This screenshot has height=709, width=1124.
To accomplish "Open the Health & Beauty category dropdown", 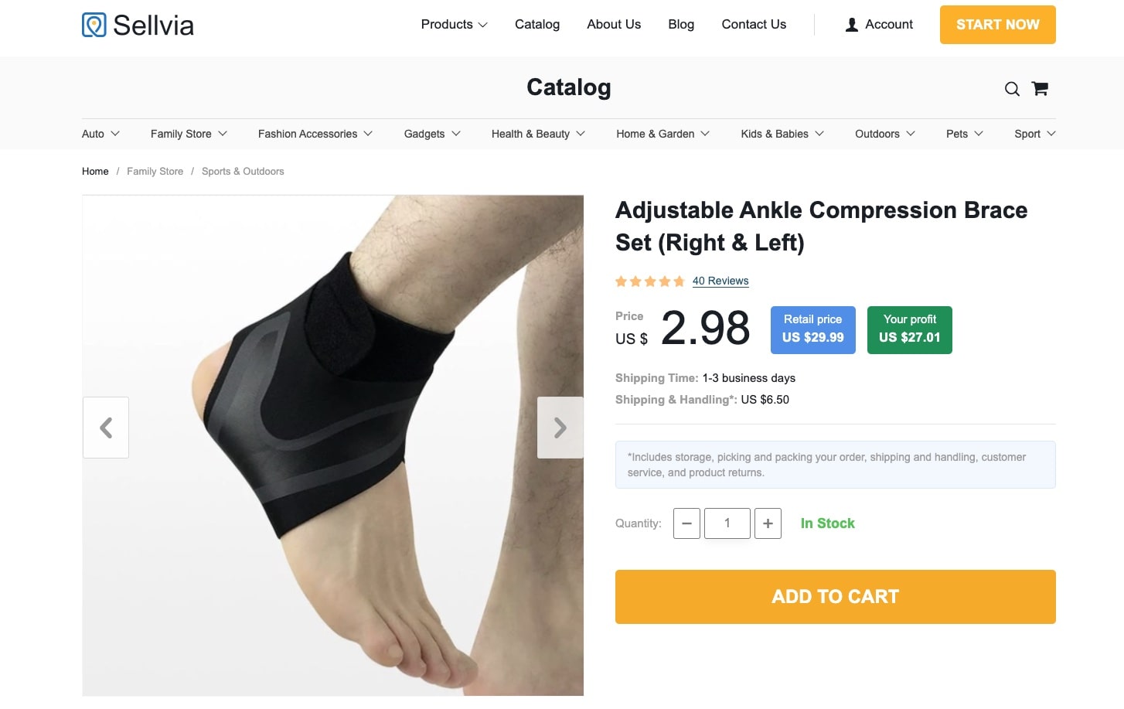I will [537, 134].
